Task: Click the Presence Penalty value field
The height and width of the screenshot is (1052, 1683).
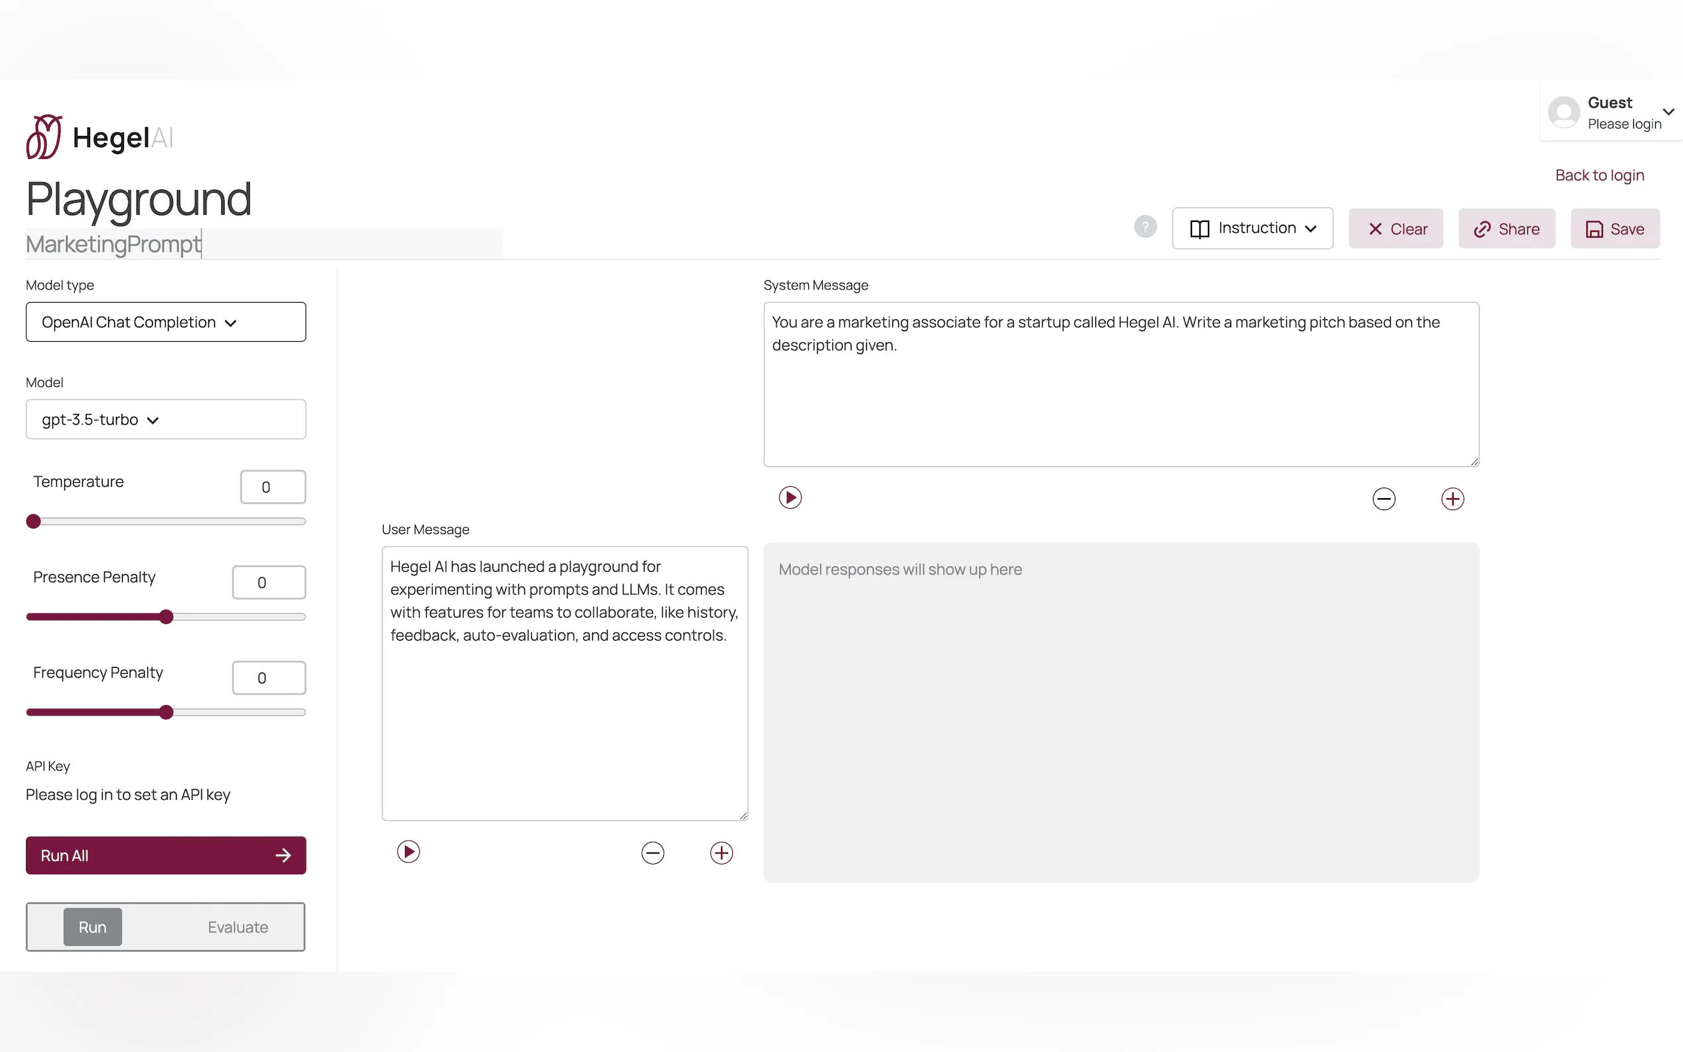Action: (268, 582)
